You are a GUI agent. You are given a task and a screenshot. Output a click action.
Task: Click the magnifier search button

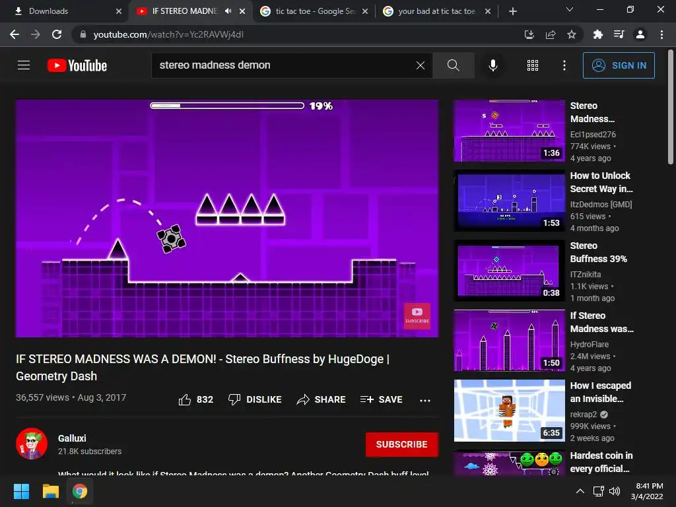tap(453, 65)
